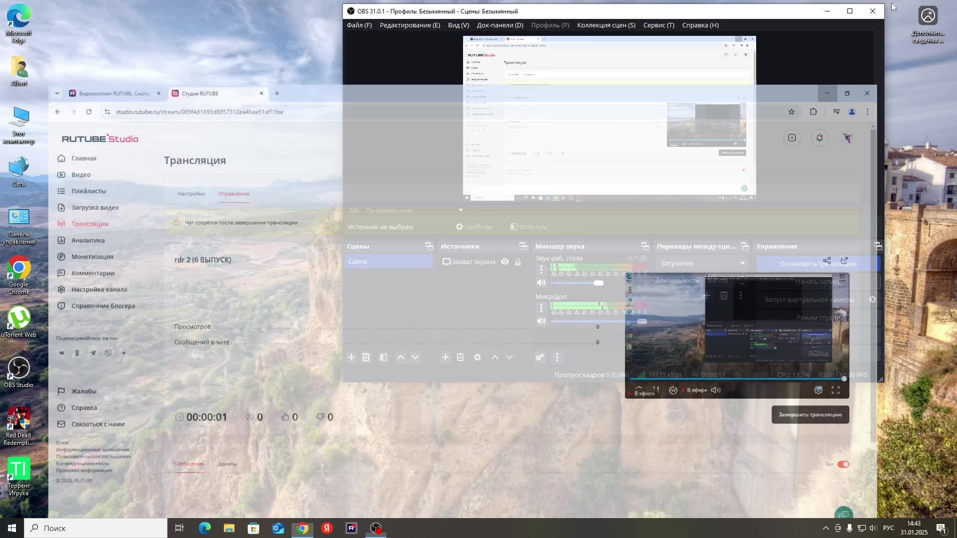The image size is (957, 538).
Task: Mute the Desktop audio speaker icon
Action: [x=541, y=282]
